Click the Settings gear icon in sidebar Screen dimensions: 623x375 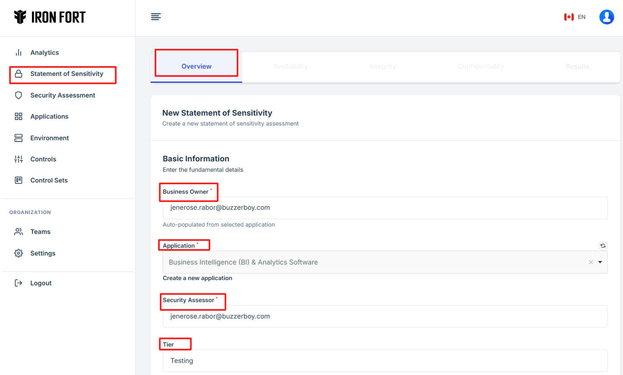click(x=19, y=253)
